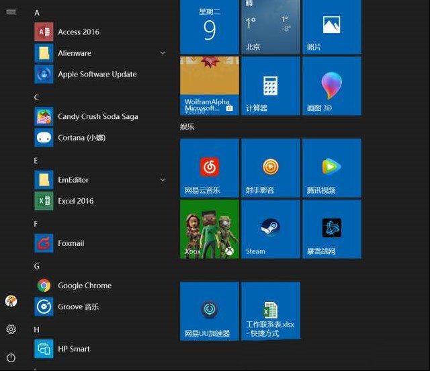The height and width of the screenshot is (371, 430).
Task: Click the letter A section header
Action: pos(37,13)
